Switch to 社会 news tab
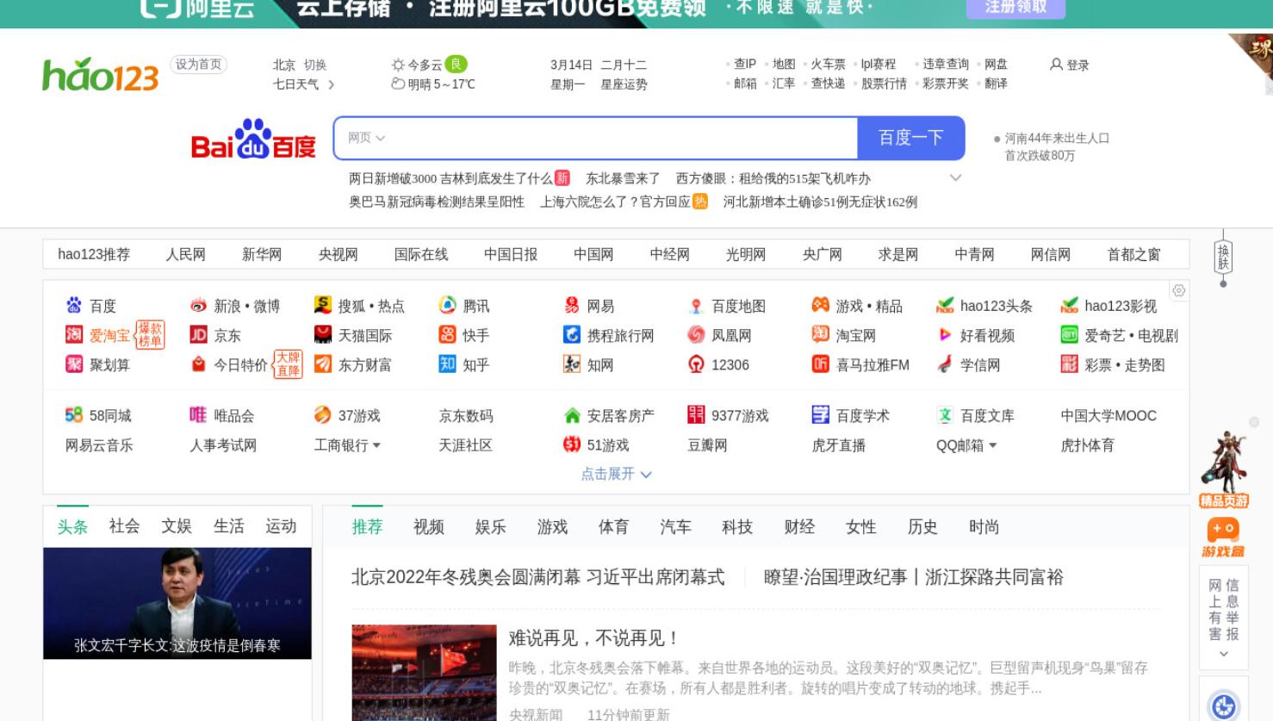The height and width of the screenshot is (721, 1273). tap(125, 526)
